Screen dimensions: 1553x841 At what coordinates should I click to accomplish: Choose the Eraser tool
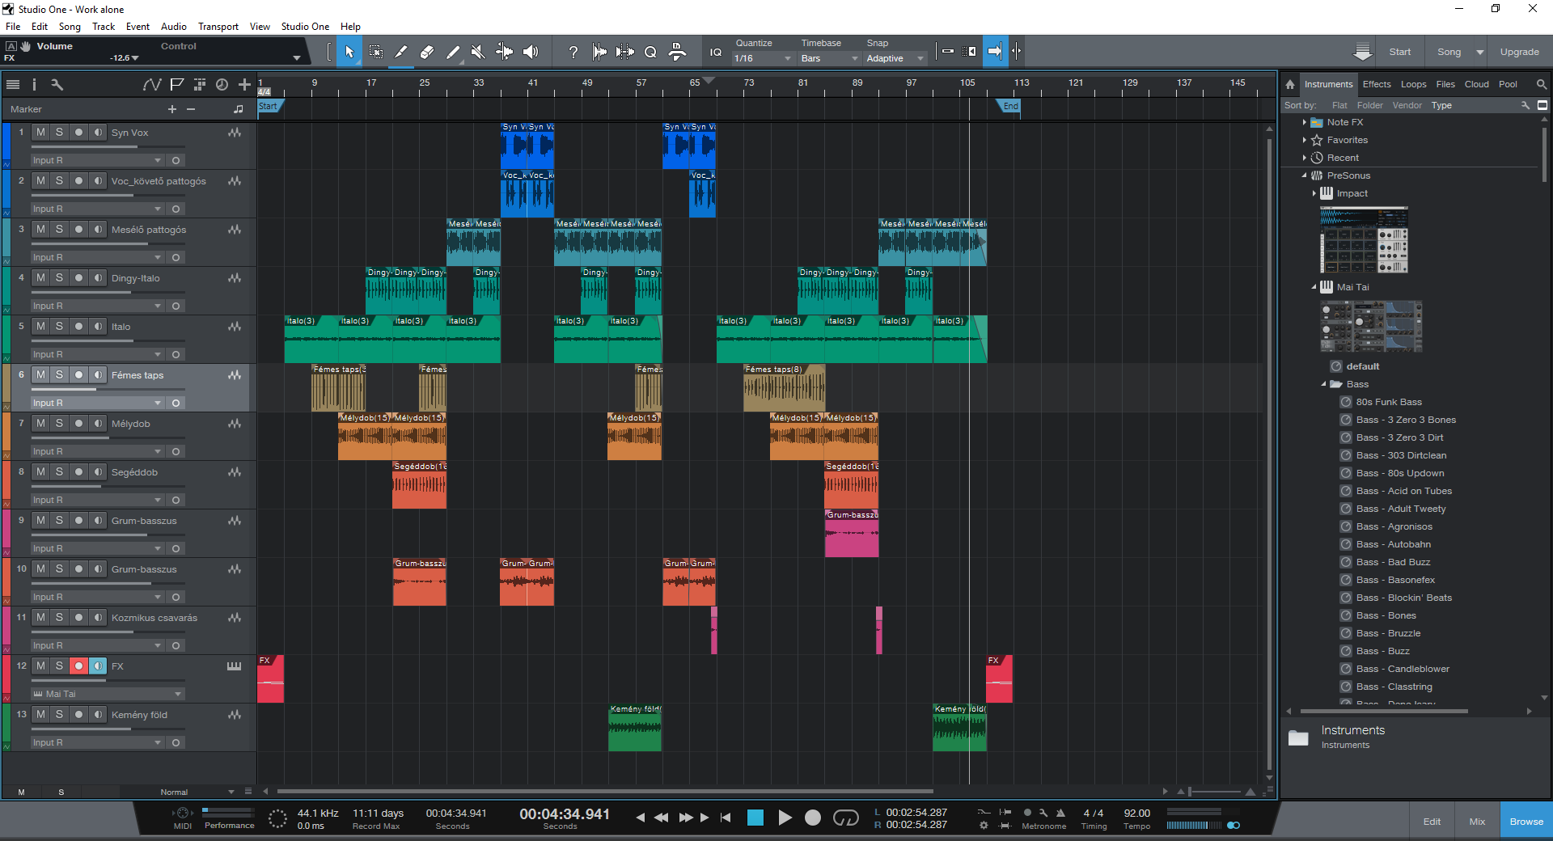[x=427, y=52]
